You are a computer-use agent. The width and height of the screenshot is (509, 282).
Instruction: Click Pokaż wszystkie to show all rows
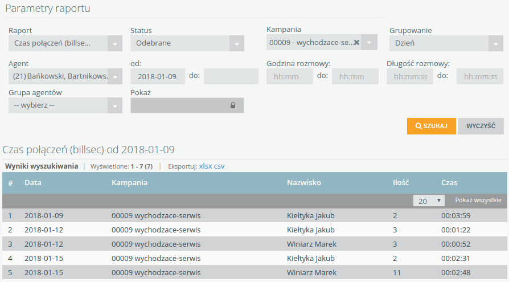pyautogui.click(x=478, y=200)
